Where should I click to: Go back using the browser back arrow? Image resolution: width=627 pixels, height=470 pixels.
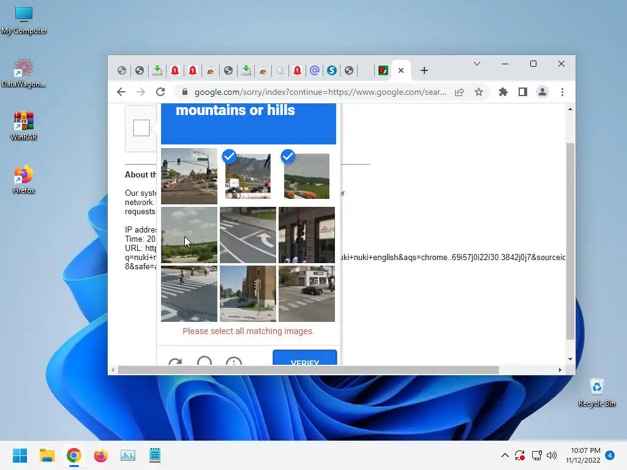pos(121,92)
